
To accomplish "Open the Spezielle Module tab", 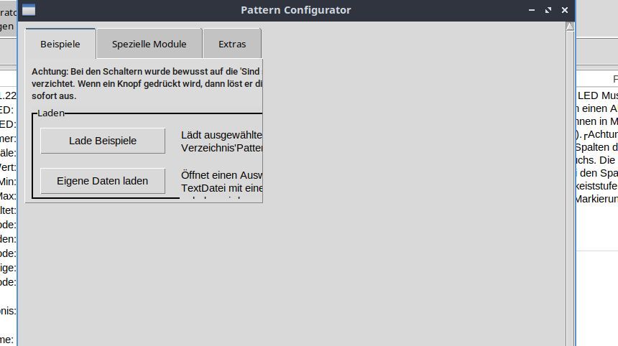I will pyautogui.click(x=149, y=44).
